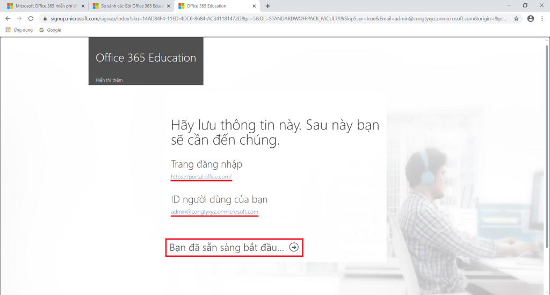Open the Google bookmark

click(x=50, y=30)
